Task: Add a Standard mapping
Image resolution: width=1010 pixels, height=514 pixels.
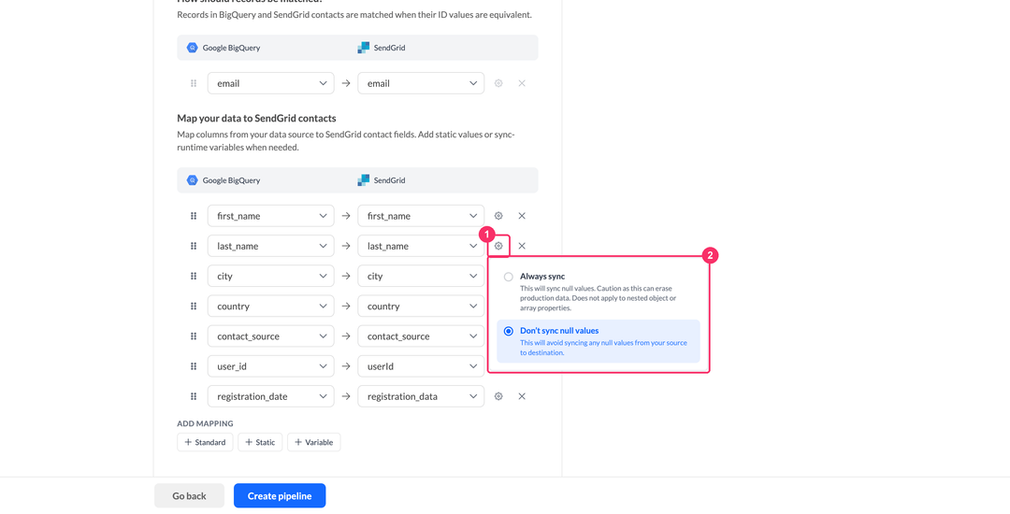Action: click(x=205, y=442)
